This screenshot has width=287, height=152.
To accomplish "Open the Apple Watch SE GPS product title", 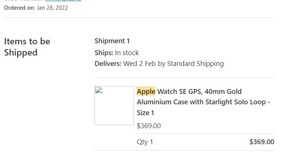I will (x=203, y=102).
